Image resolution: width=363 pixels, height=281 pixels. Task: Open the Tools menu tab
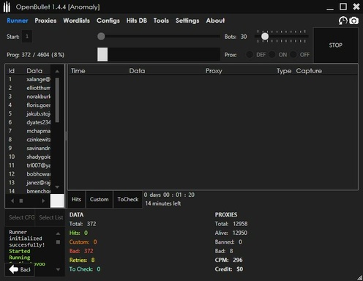tap(161, 20)
